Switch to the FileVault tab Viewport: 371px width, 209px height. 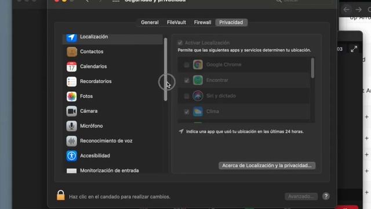[x=176, y=23]
